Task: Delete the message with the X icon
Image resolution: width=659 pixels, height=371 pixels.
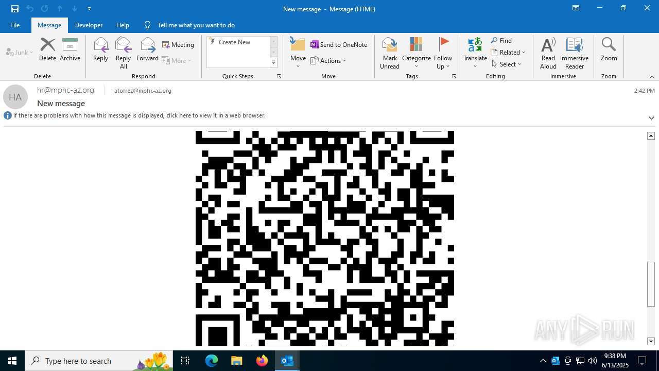Action: point(47,50)
